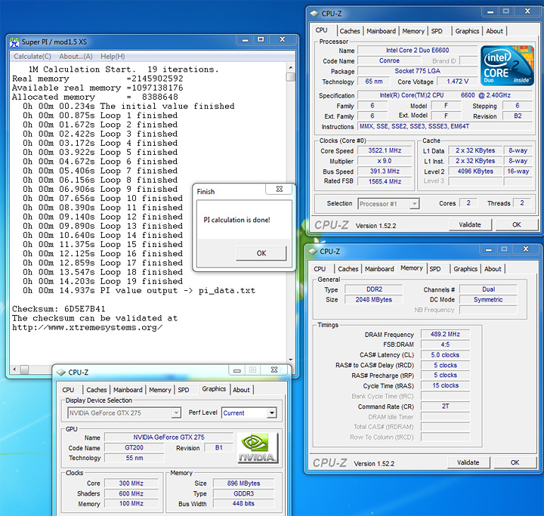The height and width of the screenshot is (516, 544).
Task: Click the Core Voltage value field
Action: (x=456, y=82)
